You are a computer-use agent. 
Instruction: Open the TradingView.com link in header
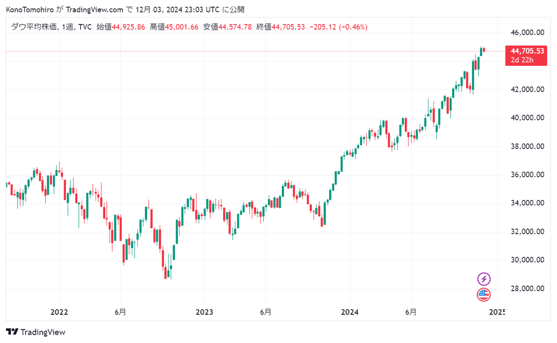click(x=95, y=10)
